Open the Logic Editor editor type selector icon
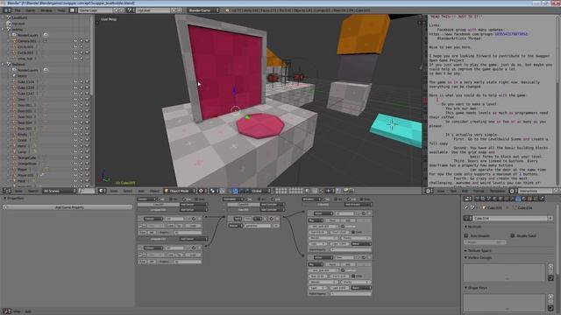561x315 pixels. (6, 311)
